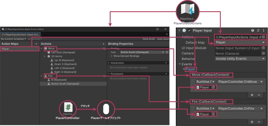Open object picker for Actions asset field
The width and height of the screenshot is (268, 126).
click(x=263, y=37)
